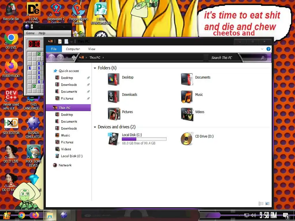Viewport: 295px width, 221px height.
Task: Open the Recycle Bin desktop icon
Action: point(11,11)
